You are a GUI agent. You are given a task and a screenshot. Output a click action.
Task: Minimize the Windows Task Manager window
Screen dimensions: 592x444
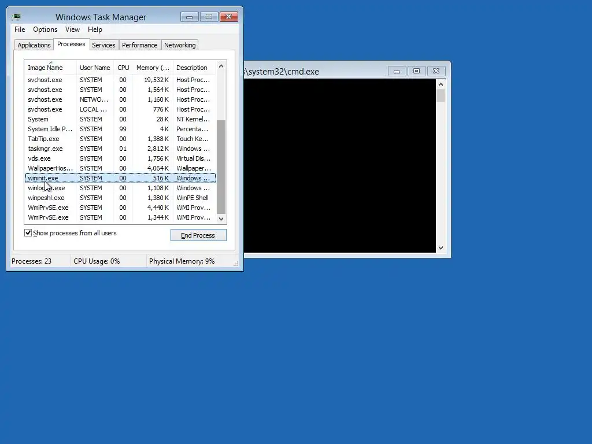pos(190,17)
